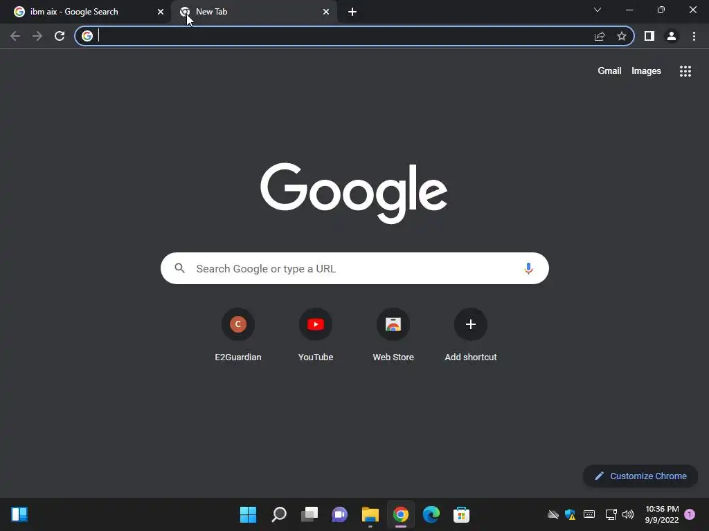Click Chrome icon on taskbar
Viewport: 709px width, 531px height.
(x=401, y=514)
